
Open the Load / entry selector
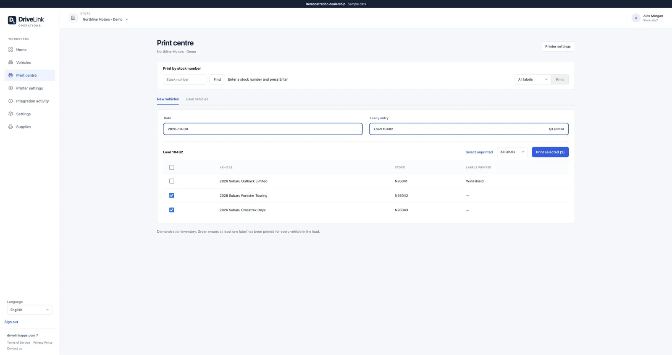coord(469,129)
